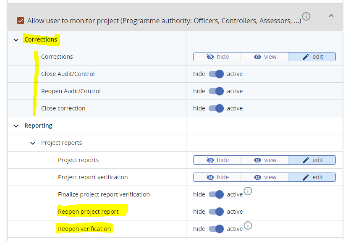Image resolution: width=356 pixels, height=241 pixels.
Task: Set Corrections permission to hide
Action: coord(217,57)
